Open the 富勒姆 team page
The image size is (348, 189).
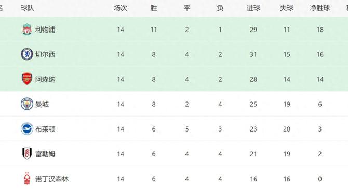click(x=45, y=154)
